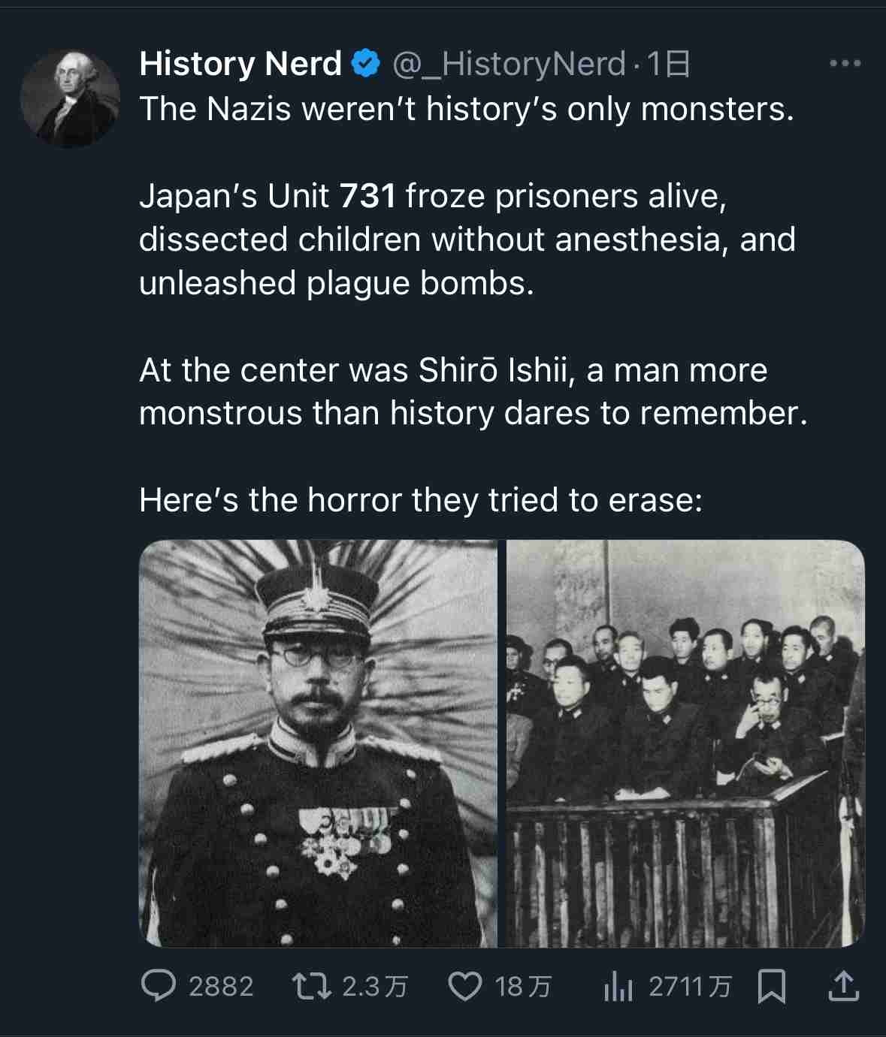Click the tweet's opening line about Nazis

pyautogui.click(x=466, y=109)
